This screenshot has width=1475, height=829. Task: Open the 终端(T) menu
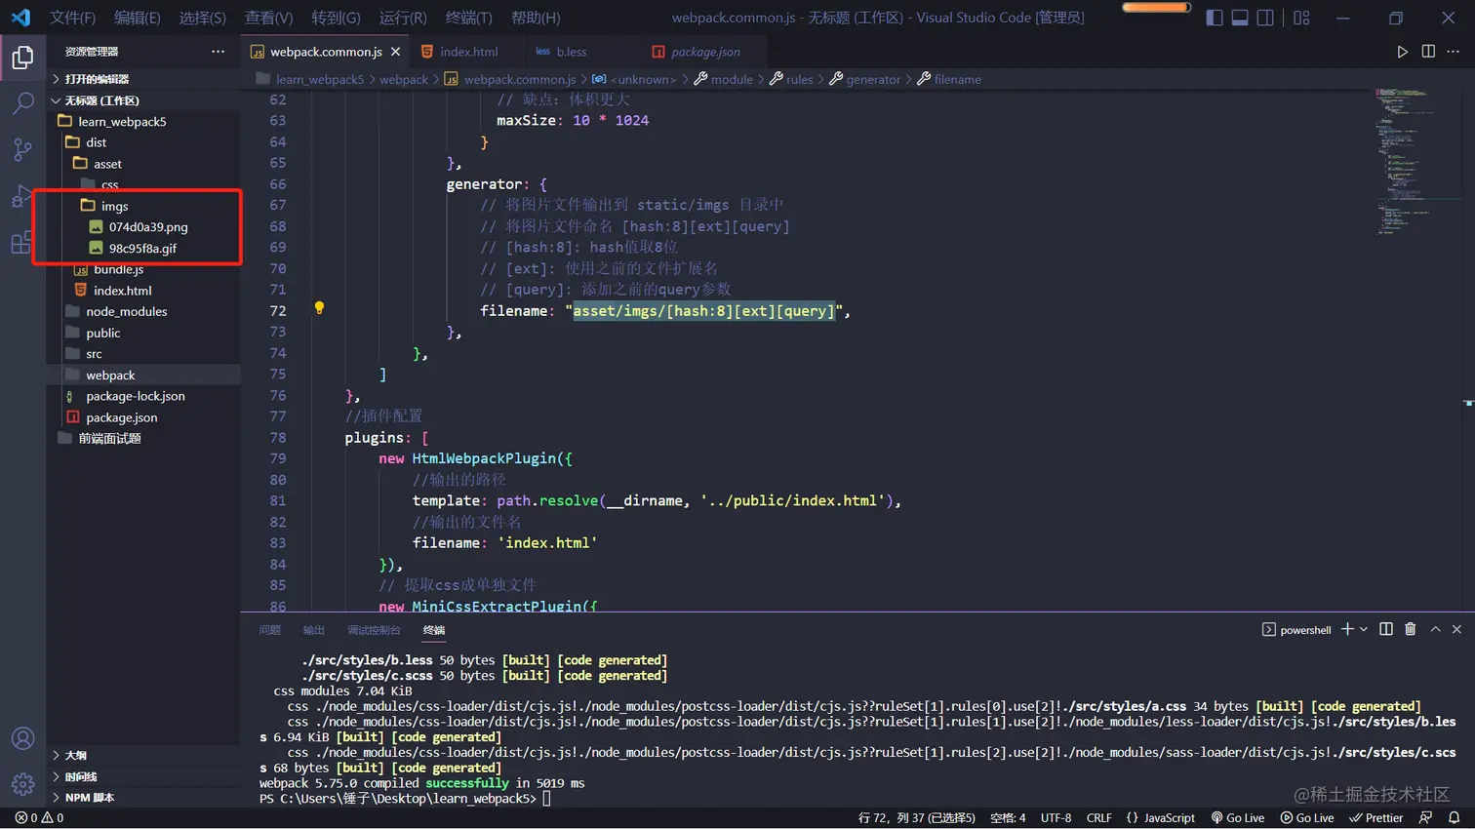[468, 18]
